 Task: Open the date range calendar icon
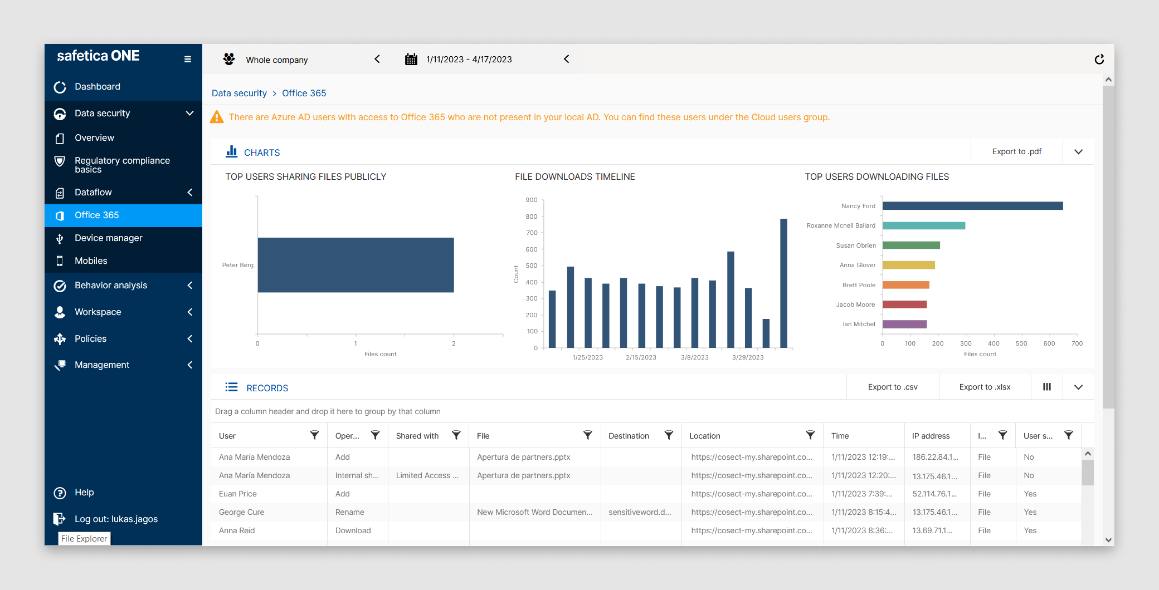pyautogui.click(x=411, y=59)
